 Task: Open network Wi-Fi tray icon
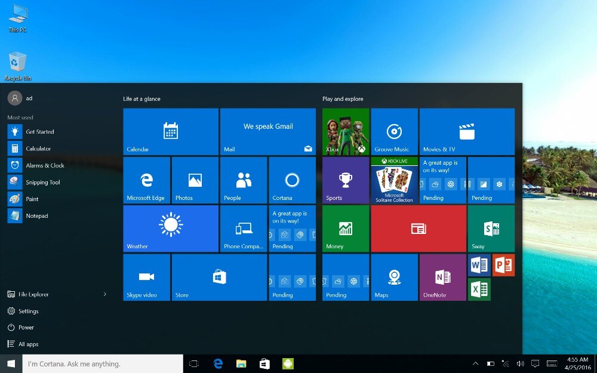tap(506, 364)
